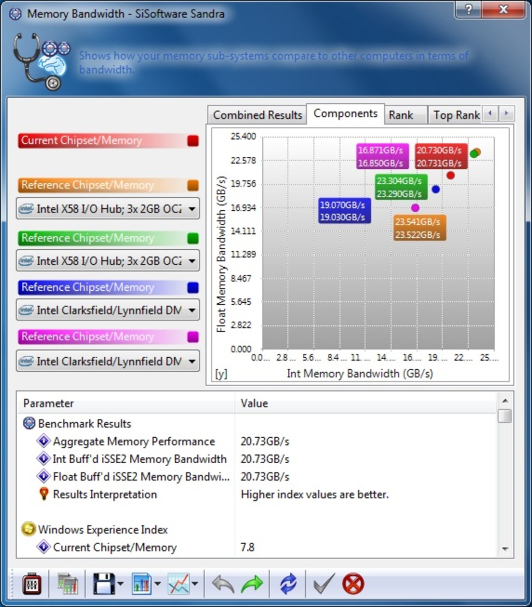Click the Windows Experience Index yellow icon
532x607 pixels.
pos(29,529)
